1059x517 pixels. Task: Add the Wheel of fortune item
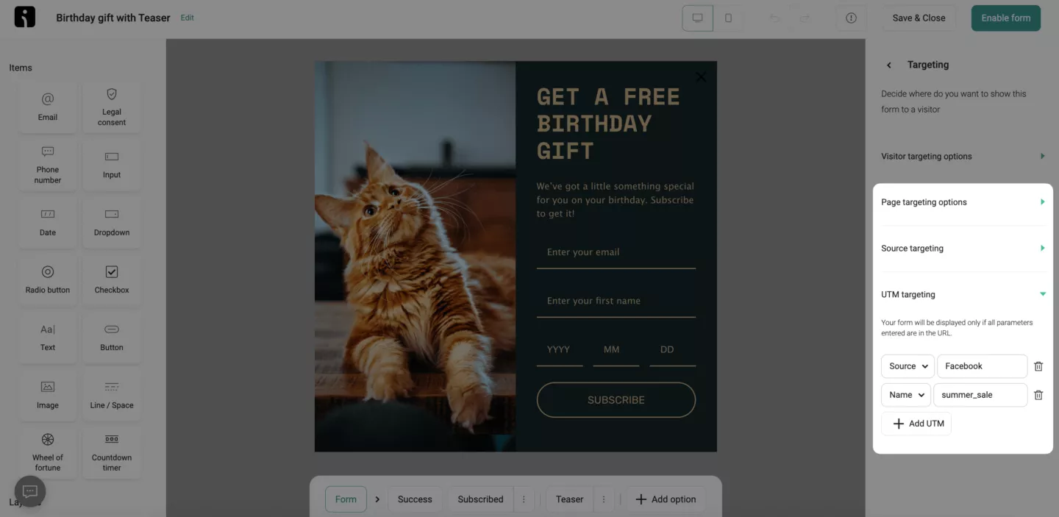click(x=48, y=452)
